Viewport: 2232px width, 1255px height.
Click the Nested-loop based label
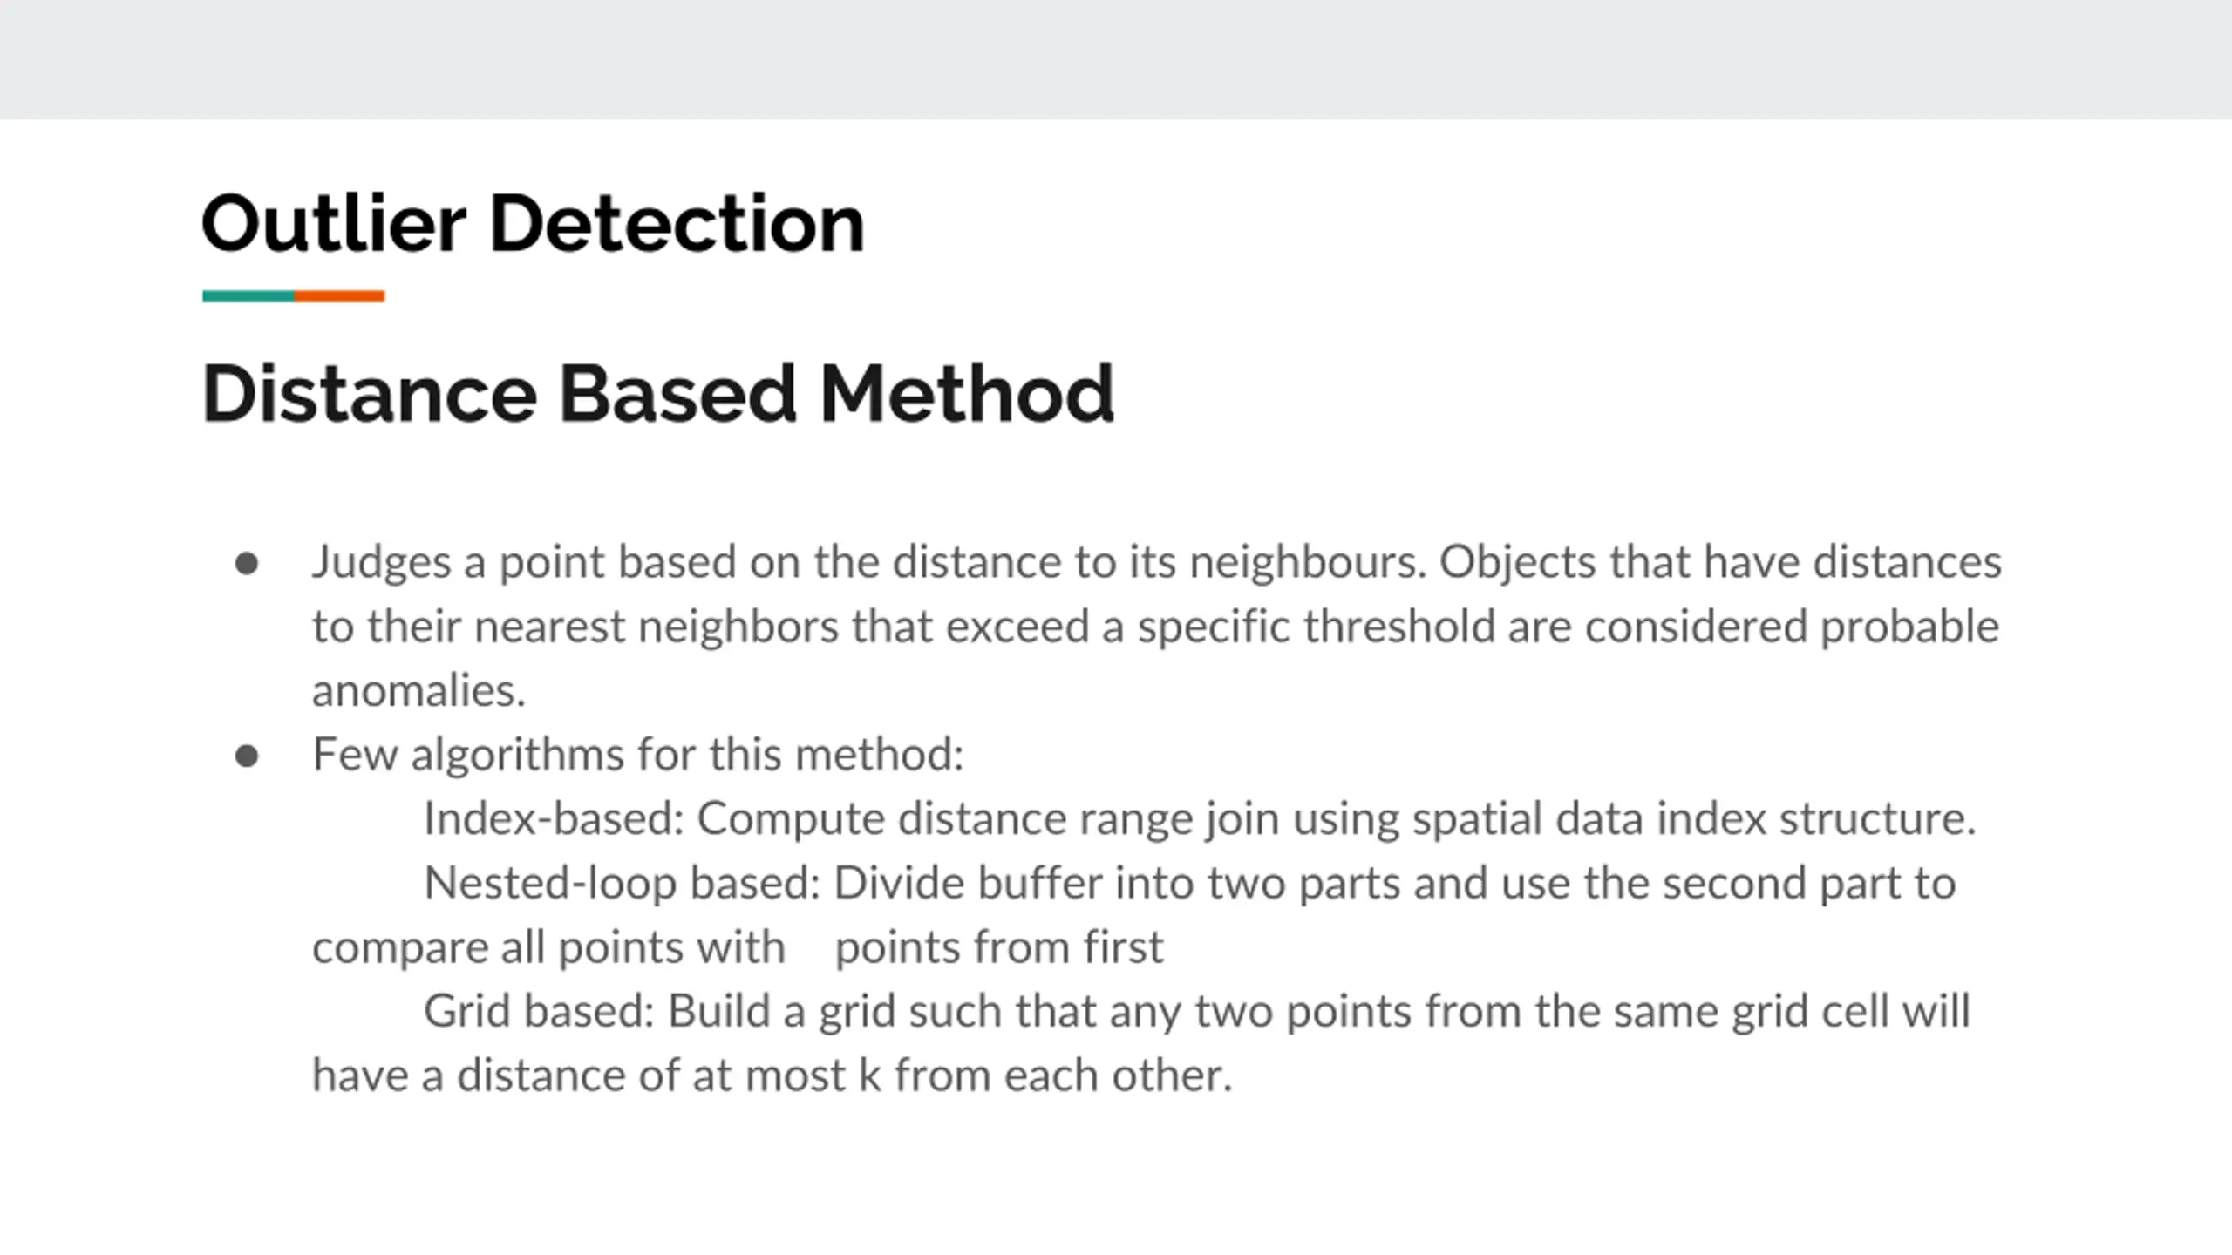tap(623, 883)
